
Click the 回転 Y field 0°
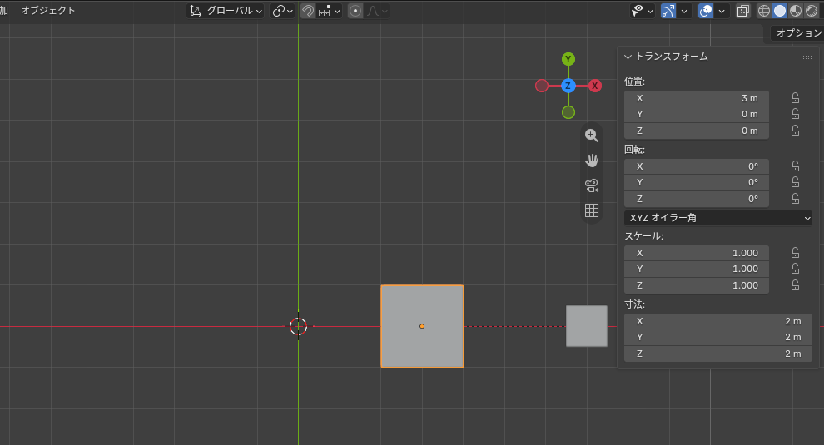(697, 182)
